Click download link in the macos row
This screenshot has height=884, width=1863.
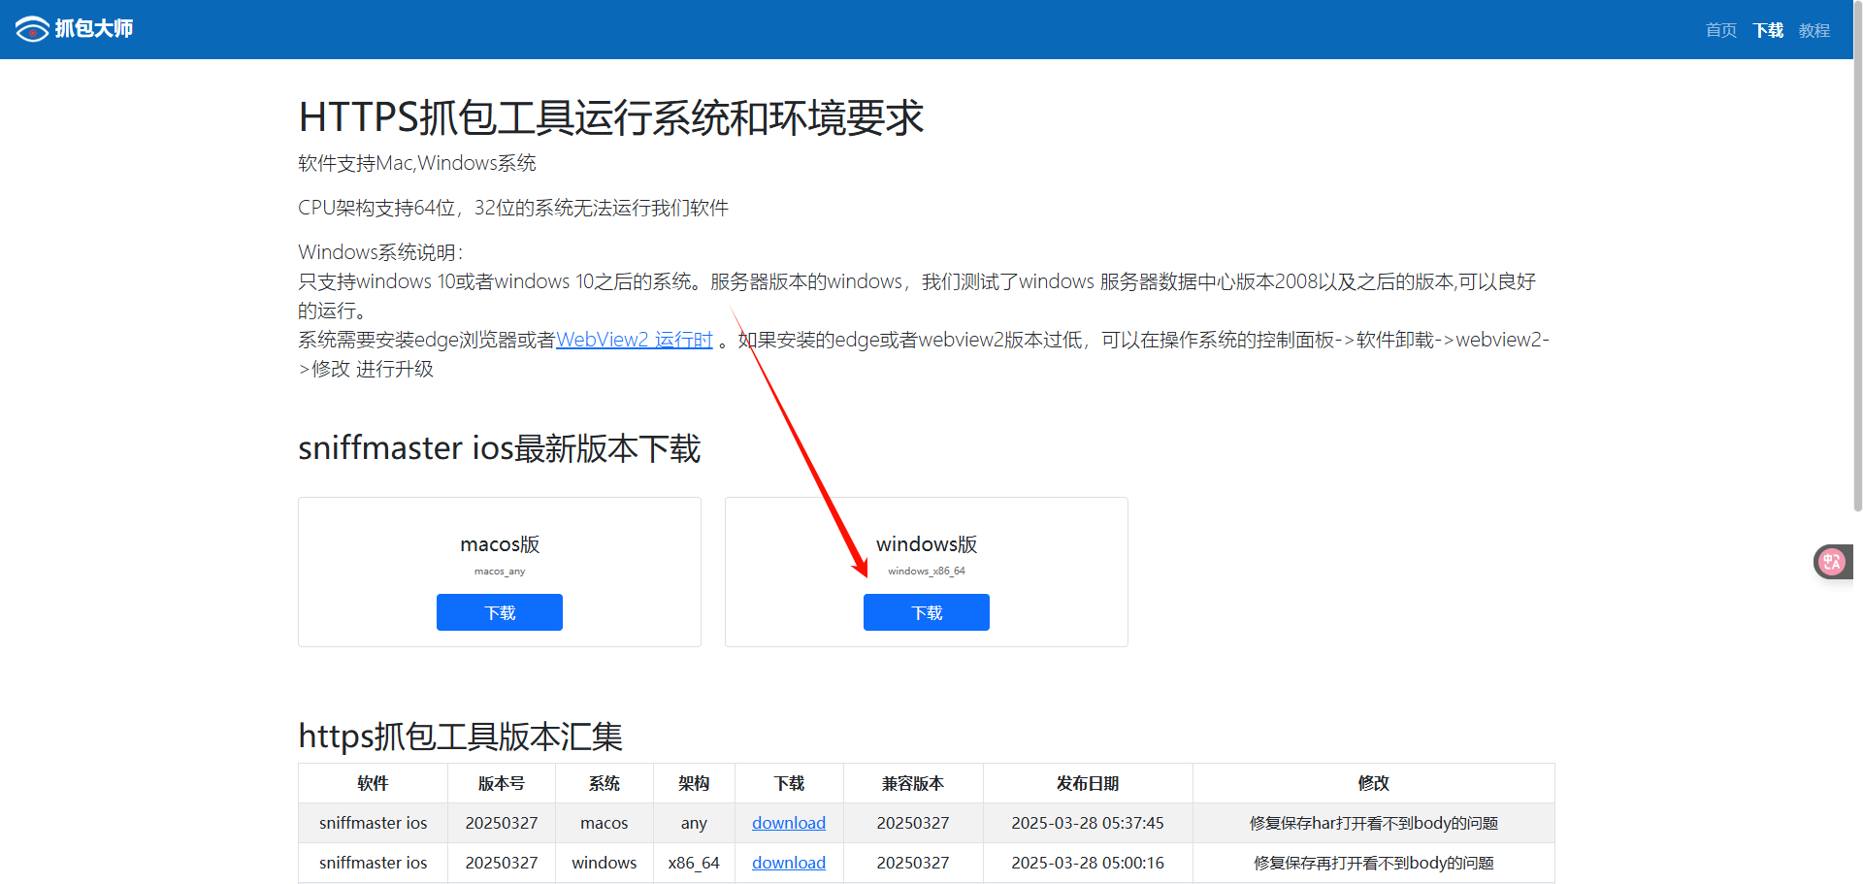point(789,823)
